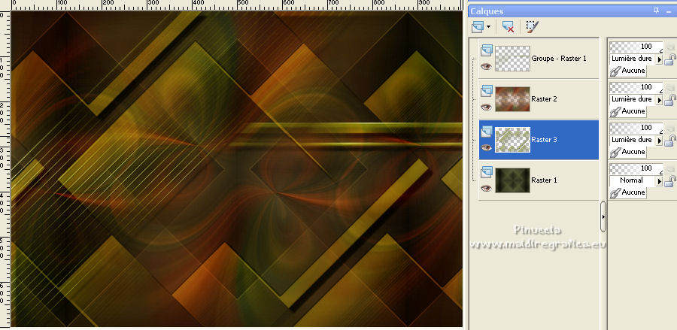The height and width of the screenshot is (330, 677).
Task: Click thumbnail of Groupe - Raster 1 layer
Action: 512,59
